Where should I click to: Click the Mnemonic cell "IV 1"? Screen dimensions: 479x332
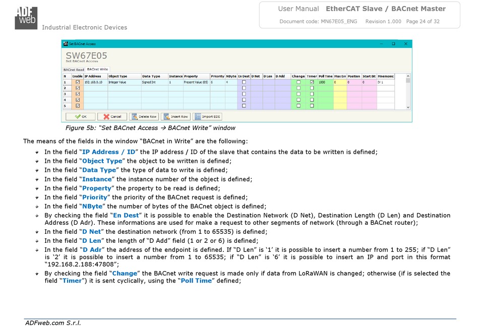tap(386, 82)
